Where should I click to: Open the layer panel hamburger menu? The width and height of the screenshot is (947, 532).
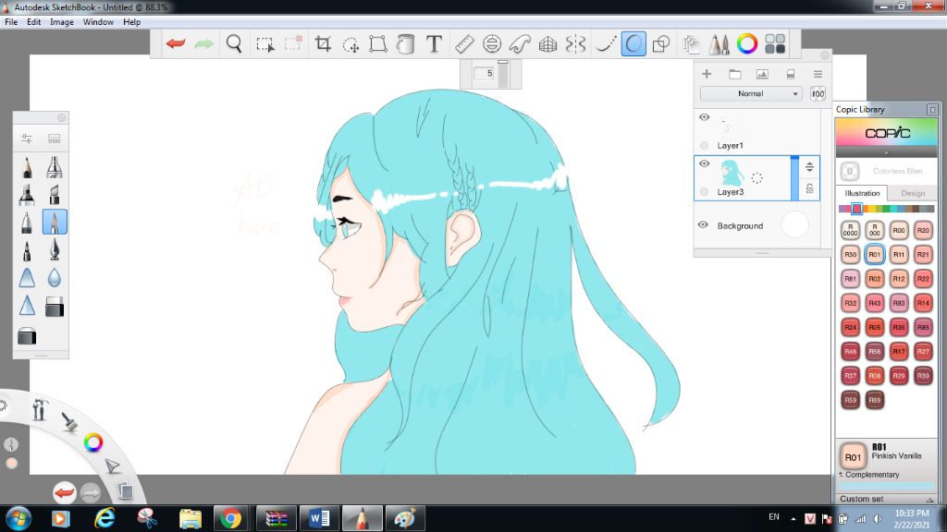pos(818,74)
